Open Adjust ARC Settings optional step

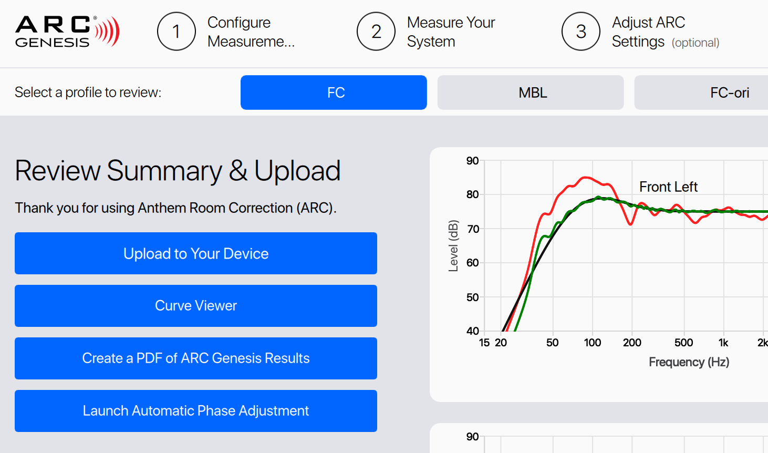point(666,32)
